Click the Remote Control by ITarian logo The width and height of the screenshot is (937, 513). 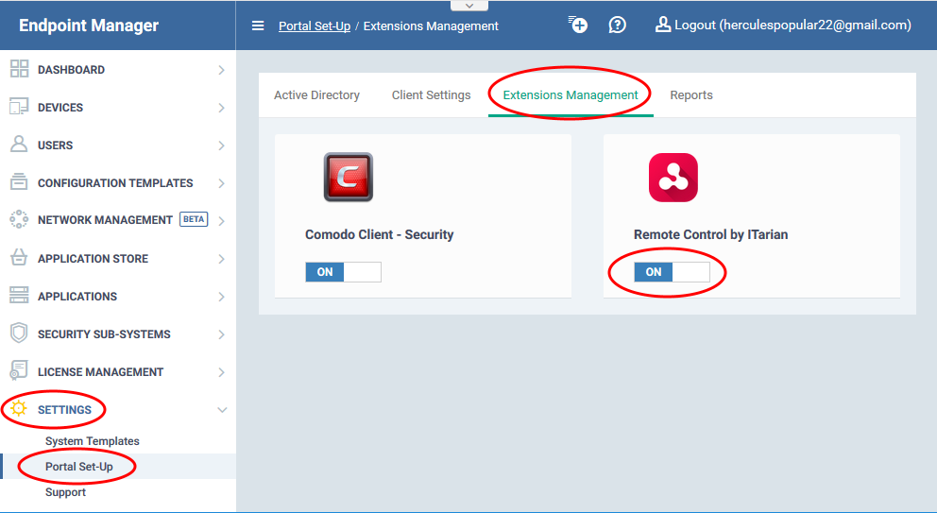pos(673,178)
